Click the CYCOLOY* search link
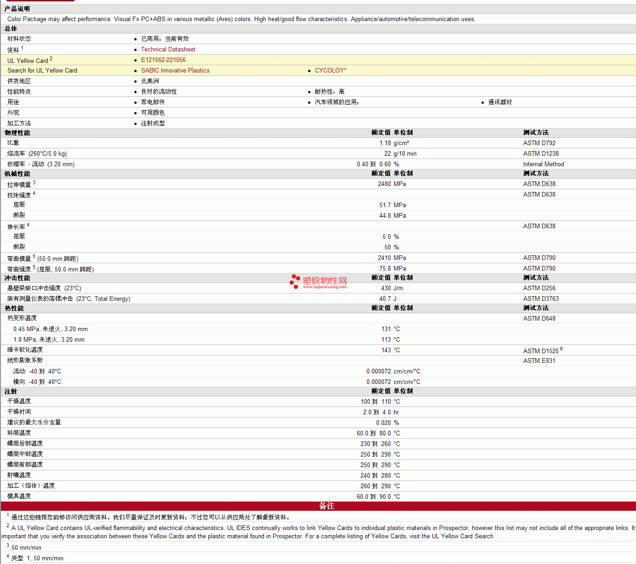The width and height of the screenshot is (636, 564). (330, 71)
